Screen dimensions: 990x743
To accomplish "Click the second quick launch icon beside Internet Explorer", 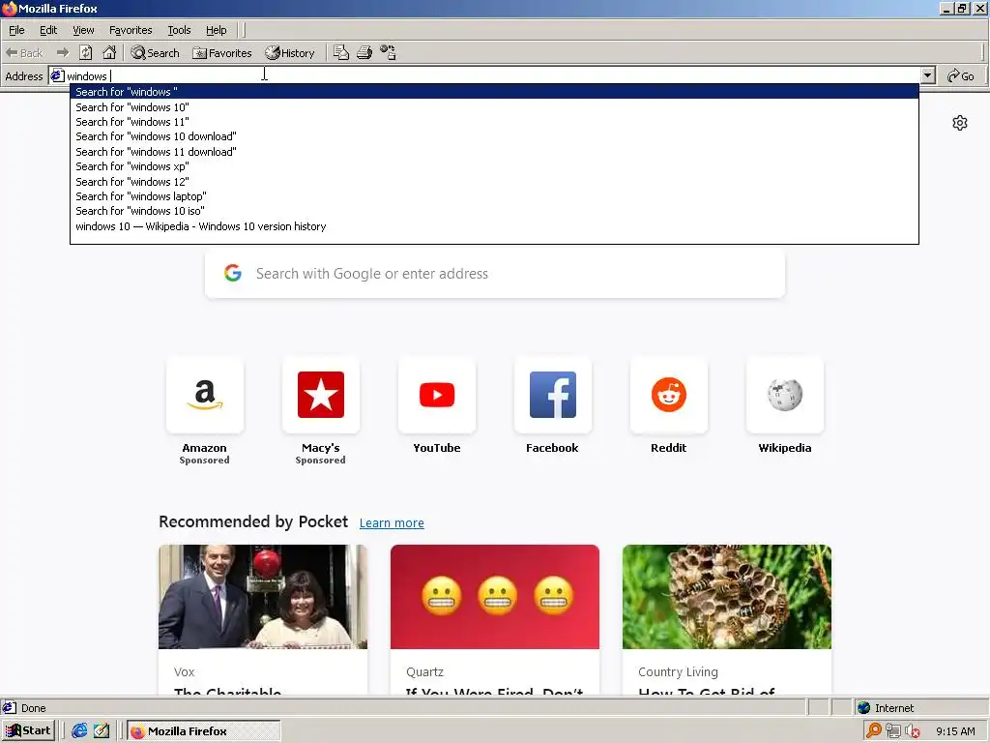I will (101, 731).
